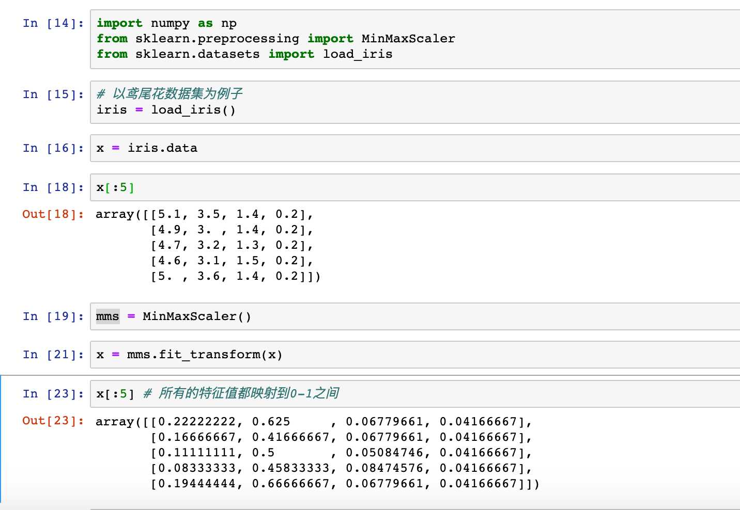The height and width of the screenshot is (510, 740).
Task: Click the scaled value 0.11111111
Action: click(x=197, y=453)
